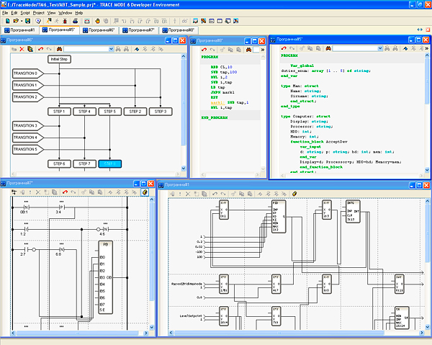Viewport: 432px width, 345px height.
Task: Click the New project icon in main toolbar
Action: (x=8, y=21)
